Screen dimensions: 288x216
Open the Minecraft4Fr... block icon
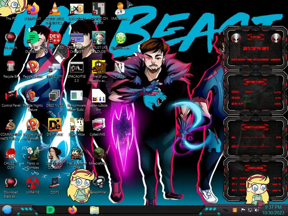(99, 154)
